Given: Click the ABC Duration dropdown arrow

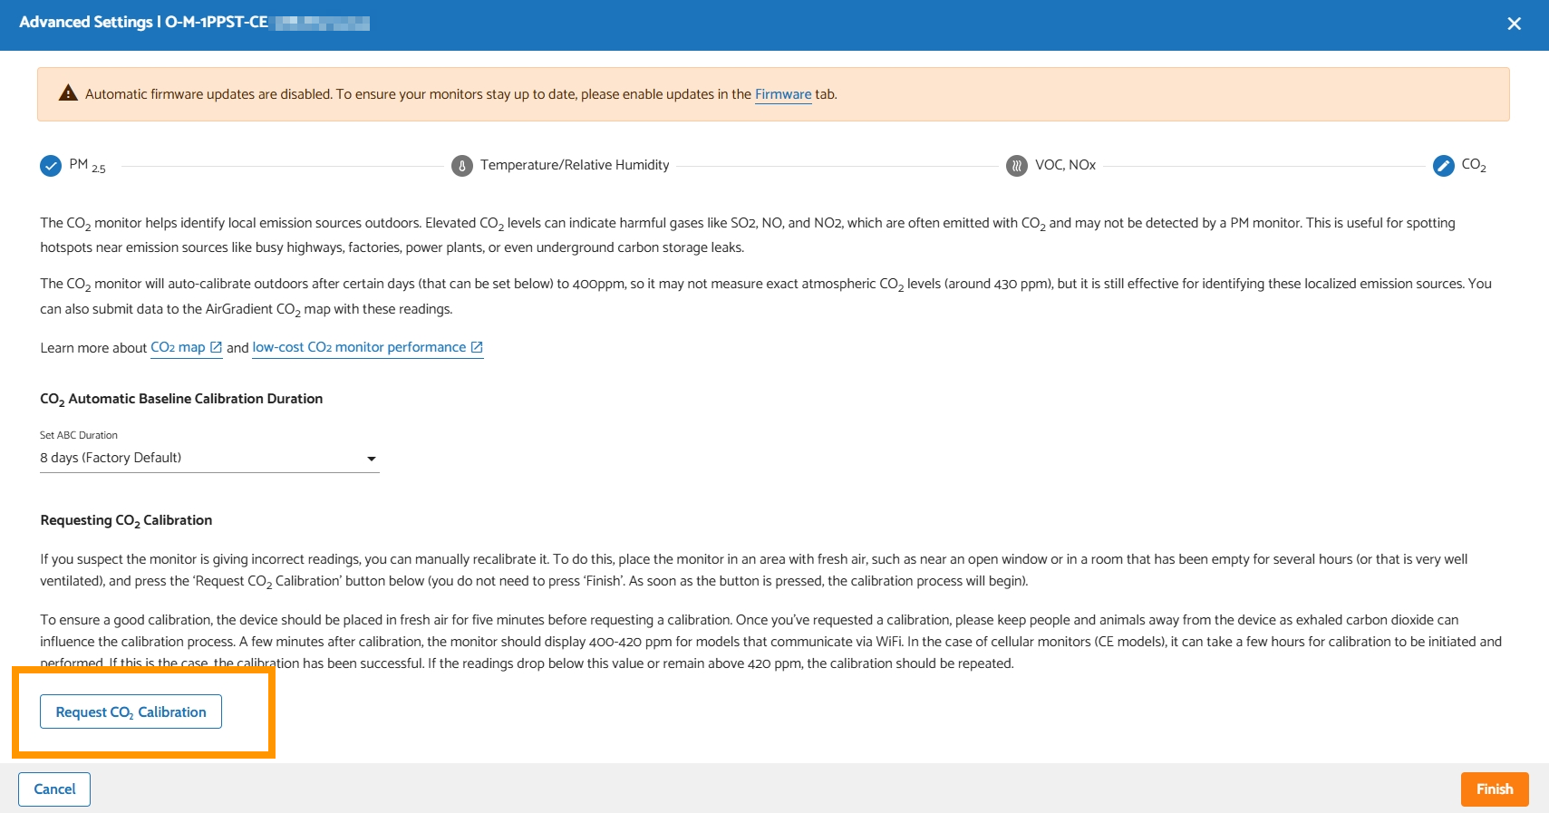Looking at the screenshot, I should point(371,459).
